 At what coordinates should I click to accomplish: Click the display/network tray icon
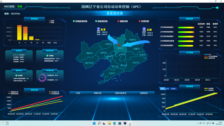tap(207, 123)
